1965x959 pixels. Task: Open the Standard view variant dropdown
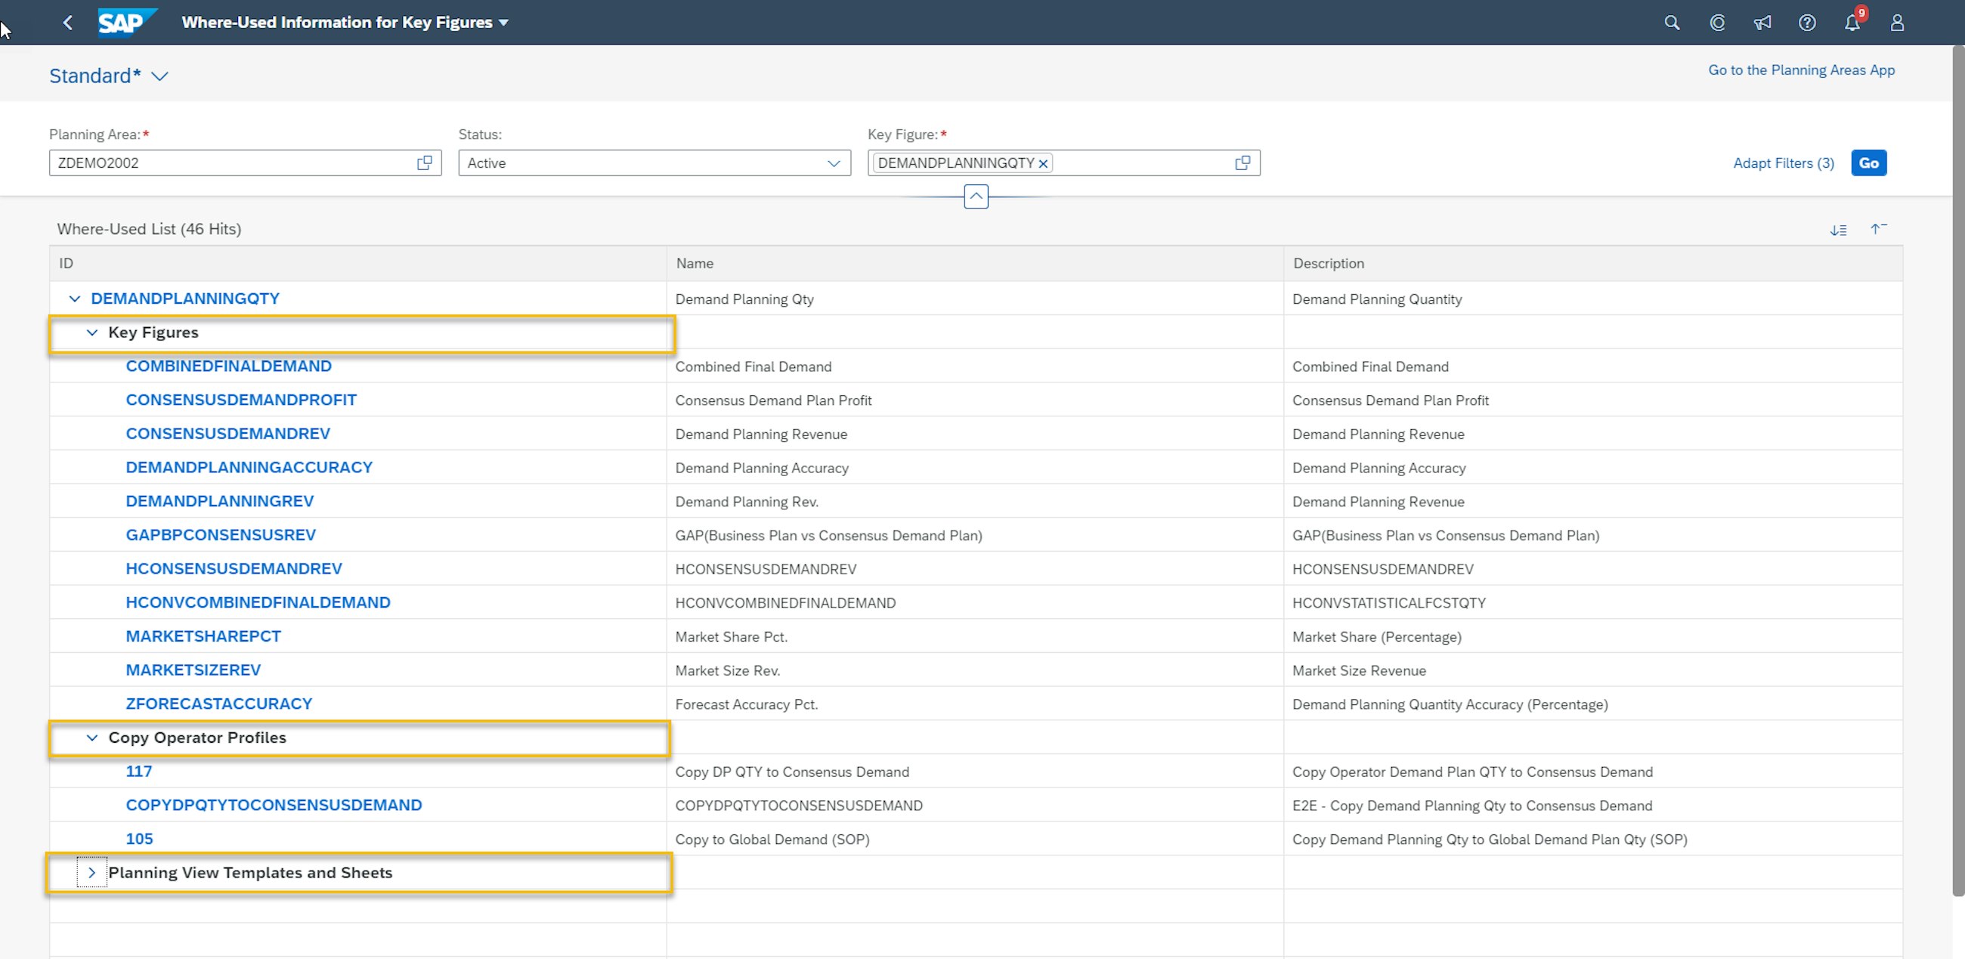point(159,76)
